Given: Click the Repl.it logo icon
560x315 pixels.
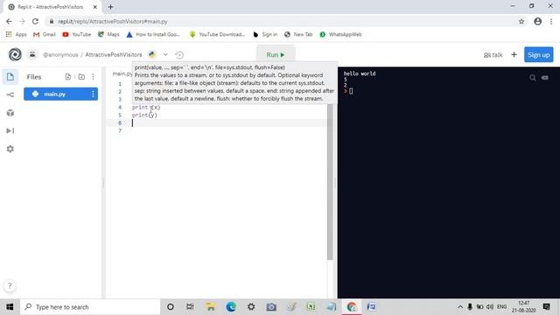Looking at the screenshot, I should coord(15,54).
